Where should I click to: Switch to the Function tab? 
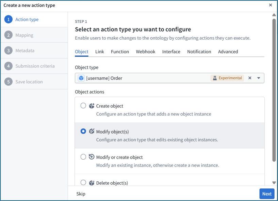(x=120, y=52)
